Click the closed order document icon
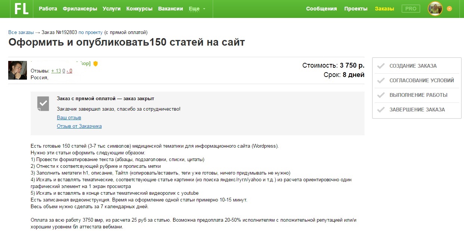This screenshot has width=464, height=231. (43, 104)
